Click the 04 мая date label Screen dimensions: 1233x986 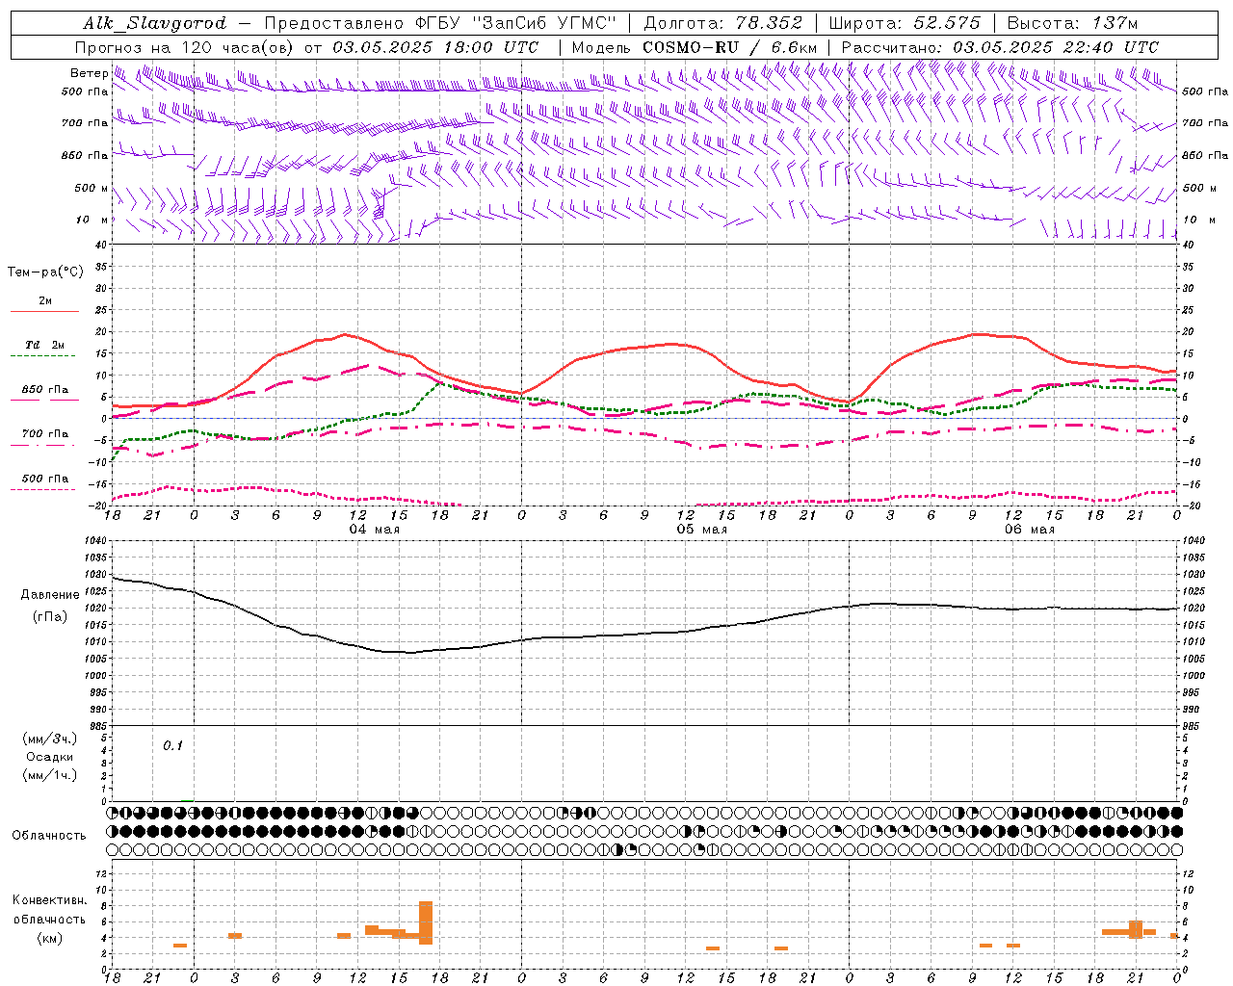374,530
